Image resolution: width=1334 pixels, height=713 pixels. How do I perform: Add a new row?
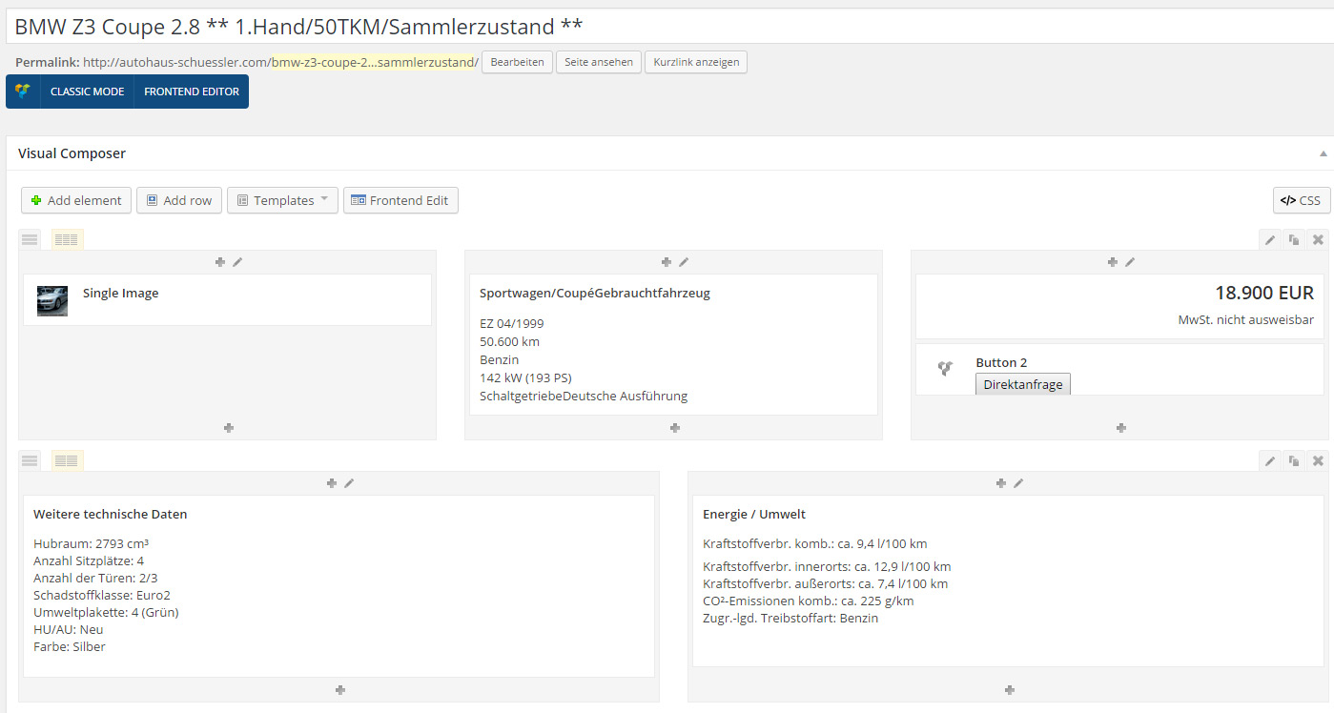179,200
